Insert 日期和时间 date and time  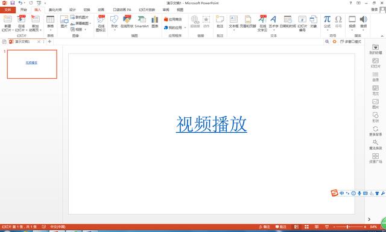click(288, 22)
